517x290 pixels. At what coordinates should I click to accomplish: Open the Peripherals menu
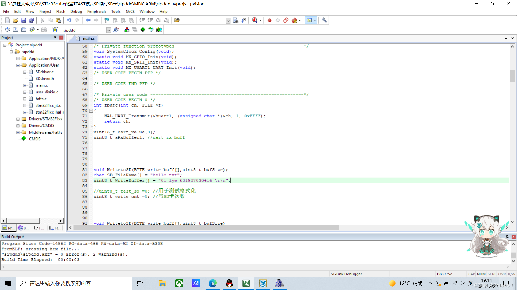tap(97, 12)
